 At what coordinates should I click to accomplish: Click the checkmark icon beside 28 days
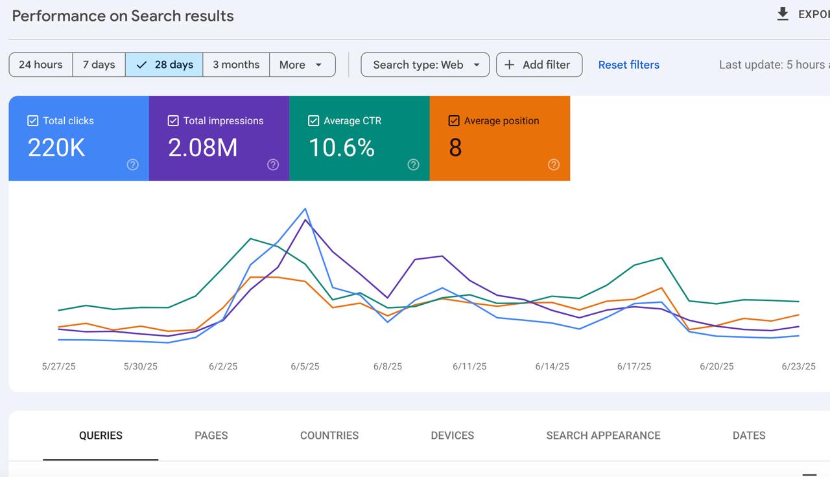click(x=141, y=65)
